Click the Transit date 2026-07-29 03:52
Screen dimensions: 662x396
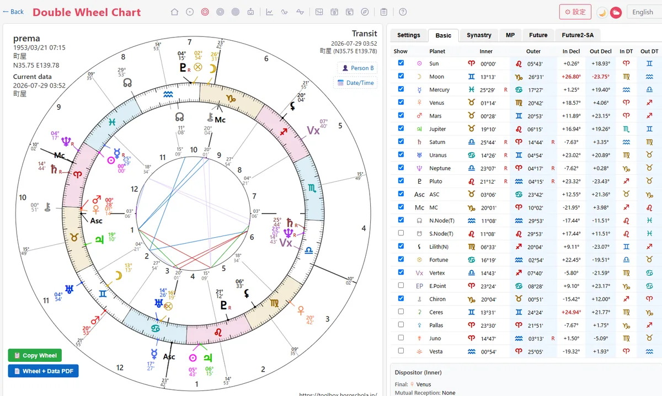click(354, 44)
